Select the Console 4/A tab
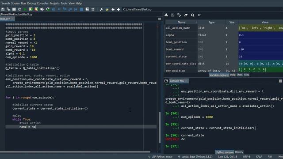The width and height of the screenshot is (283, 159). click(176, 81)
